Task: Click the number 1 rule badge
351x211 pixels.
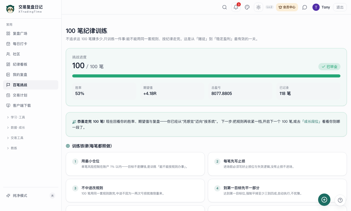Action: [x=75, y=162]
